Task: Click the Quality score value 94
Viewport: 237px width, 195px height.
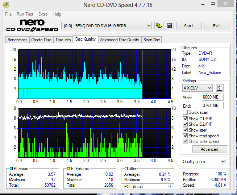Action: 223,162
